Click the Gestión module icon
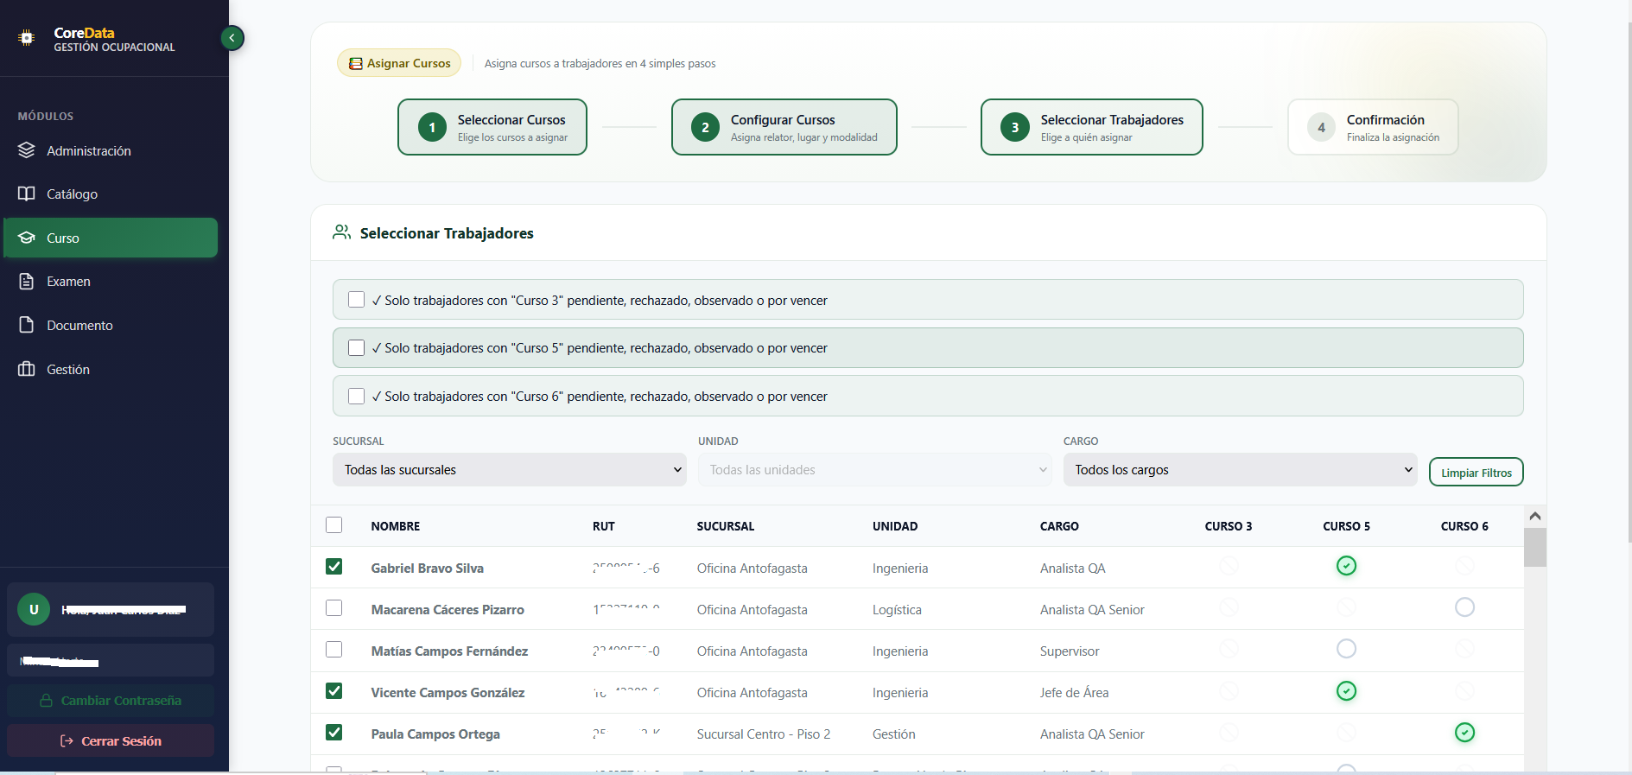 (x=27, y=369)
